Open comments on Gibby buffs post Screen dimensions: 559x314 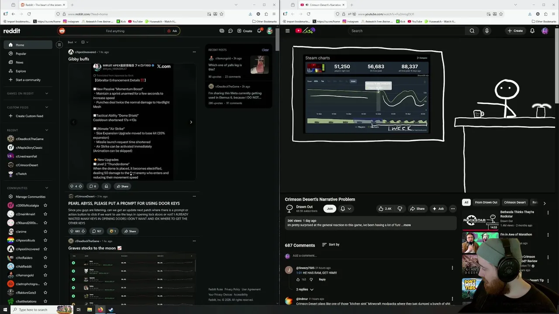[93, 186]
